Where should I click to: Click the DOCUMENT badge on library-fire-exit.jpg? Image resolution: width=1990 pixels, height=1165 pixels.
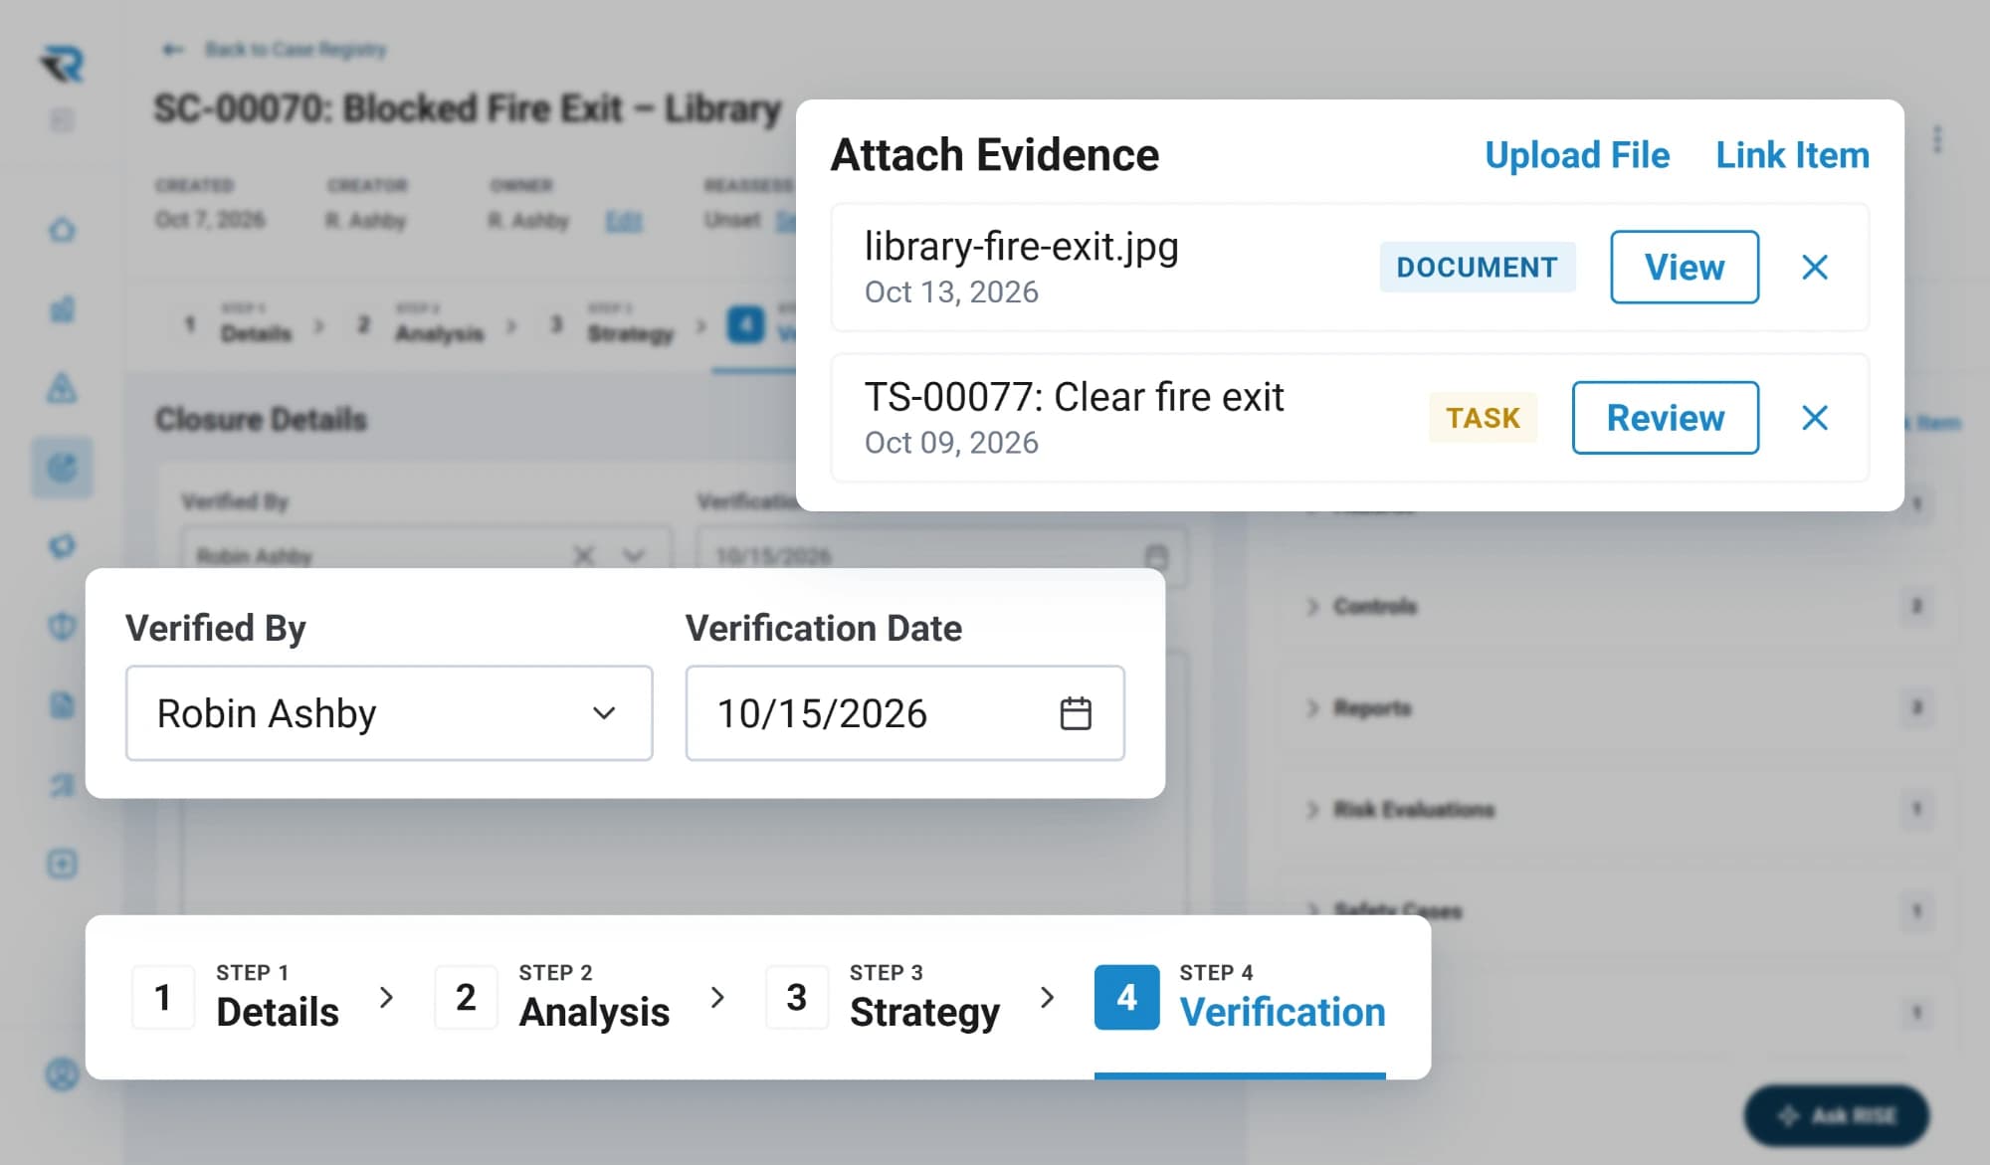(x=1477, y=267)
